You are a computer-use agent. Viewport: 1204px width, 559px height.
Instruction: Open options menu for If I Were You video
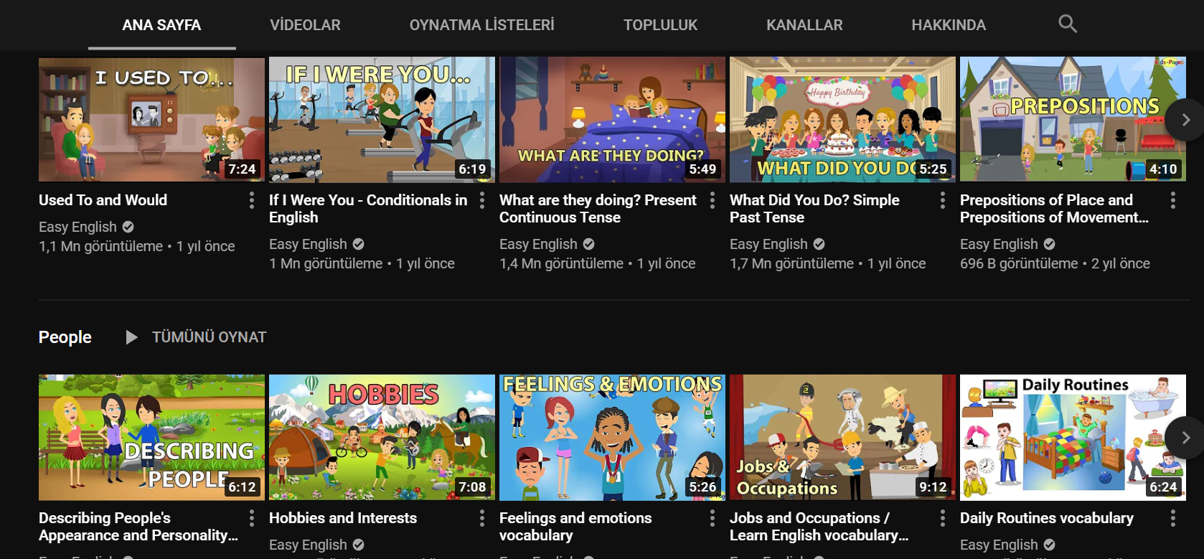coord(481,200)
